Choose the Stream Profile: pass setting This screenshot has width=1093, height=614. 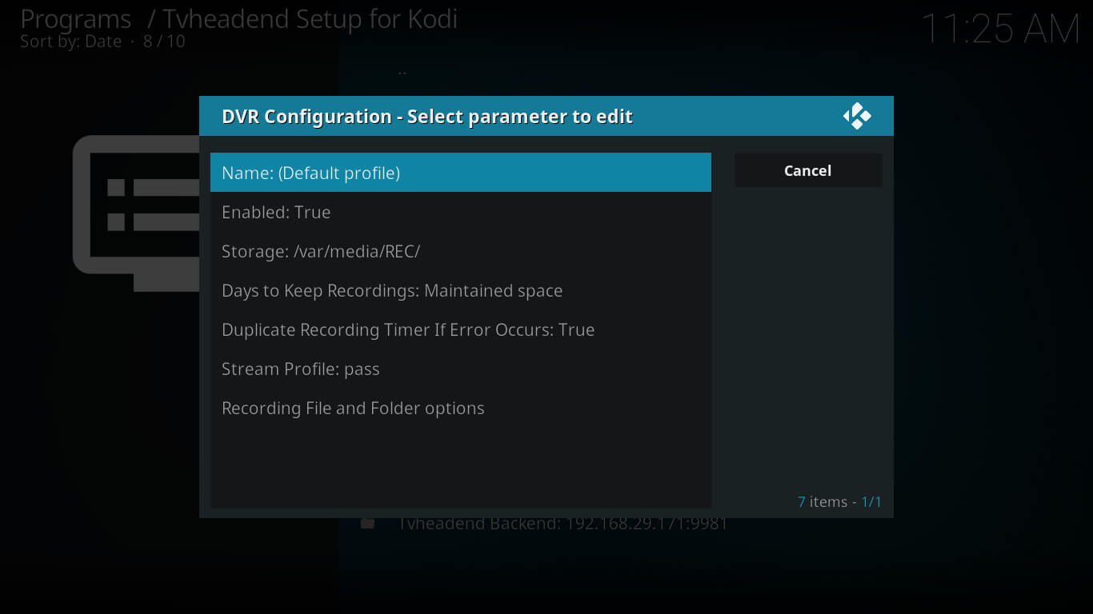(460, 369)
